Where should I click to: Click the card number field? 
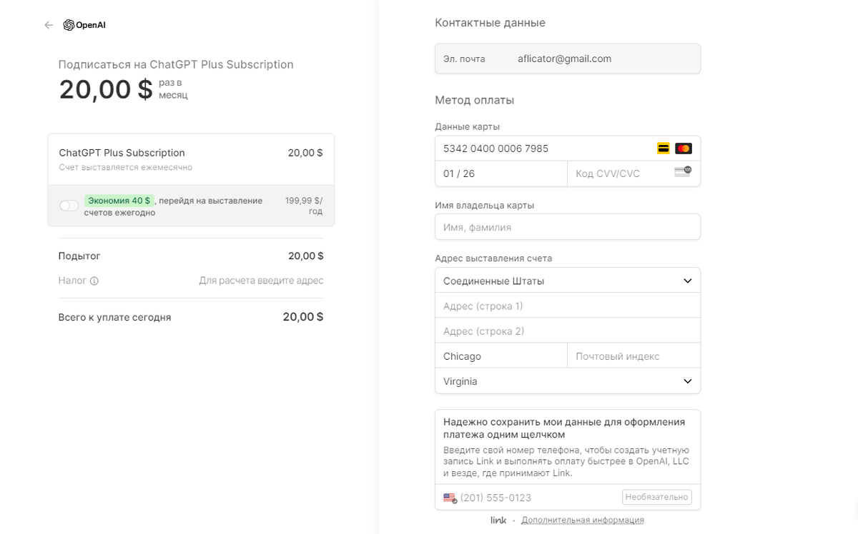(543, 148)
